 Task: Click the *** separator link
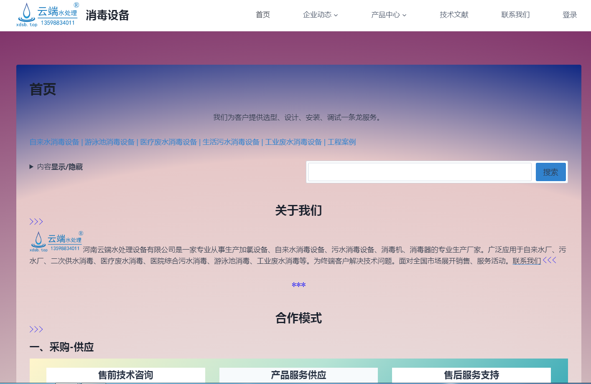coord(298,285)
